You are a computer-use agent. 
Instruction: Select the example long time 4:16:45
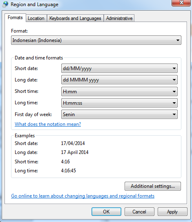(x=69, y=171)
